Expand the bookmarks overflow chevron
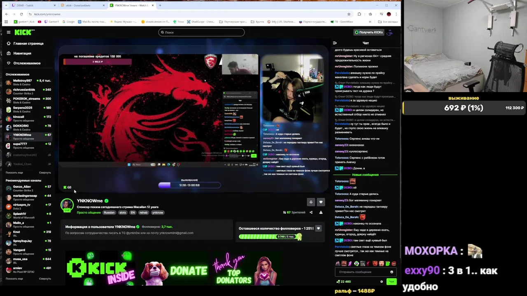This screenshot has height=296, width=527. point(370,22)
